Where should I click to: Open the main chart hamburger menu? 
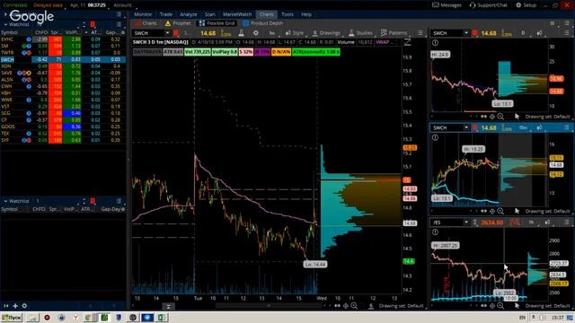coord(420,33)
